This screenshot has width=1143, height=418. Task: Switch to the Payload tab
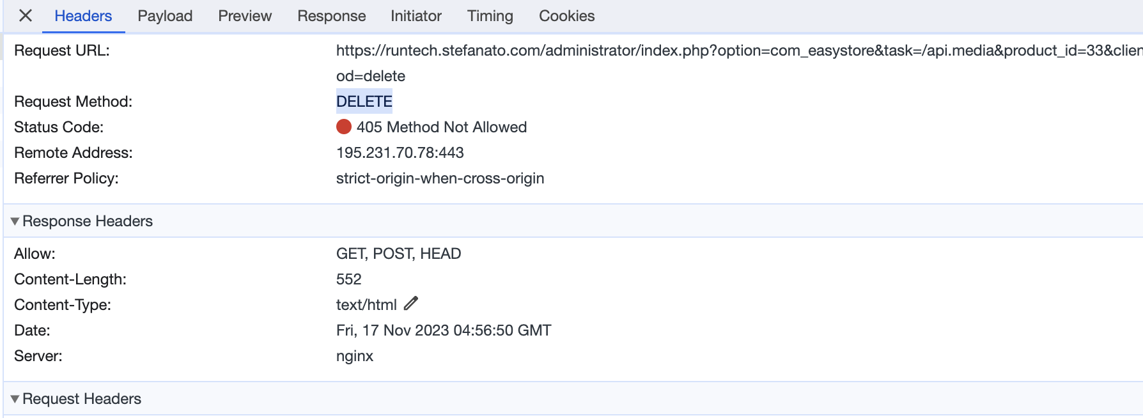click(x=165, y=16)
